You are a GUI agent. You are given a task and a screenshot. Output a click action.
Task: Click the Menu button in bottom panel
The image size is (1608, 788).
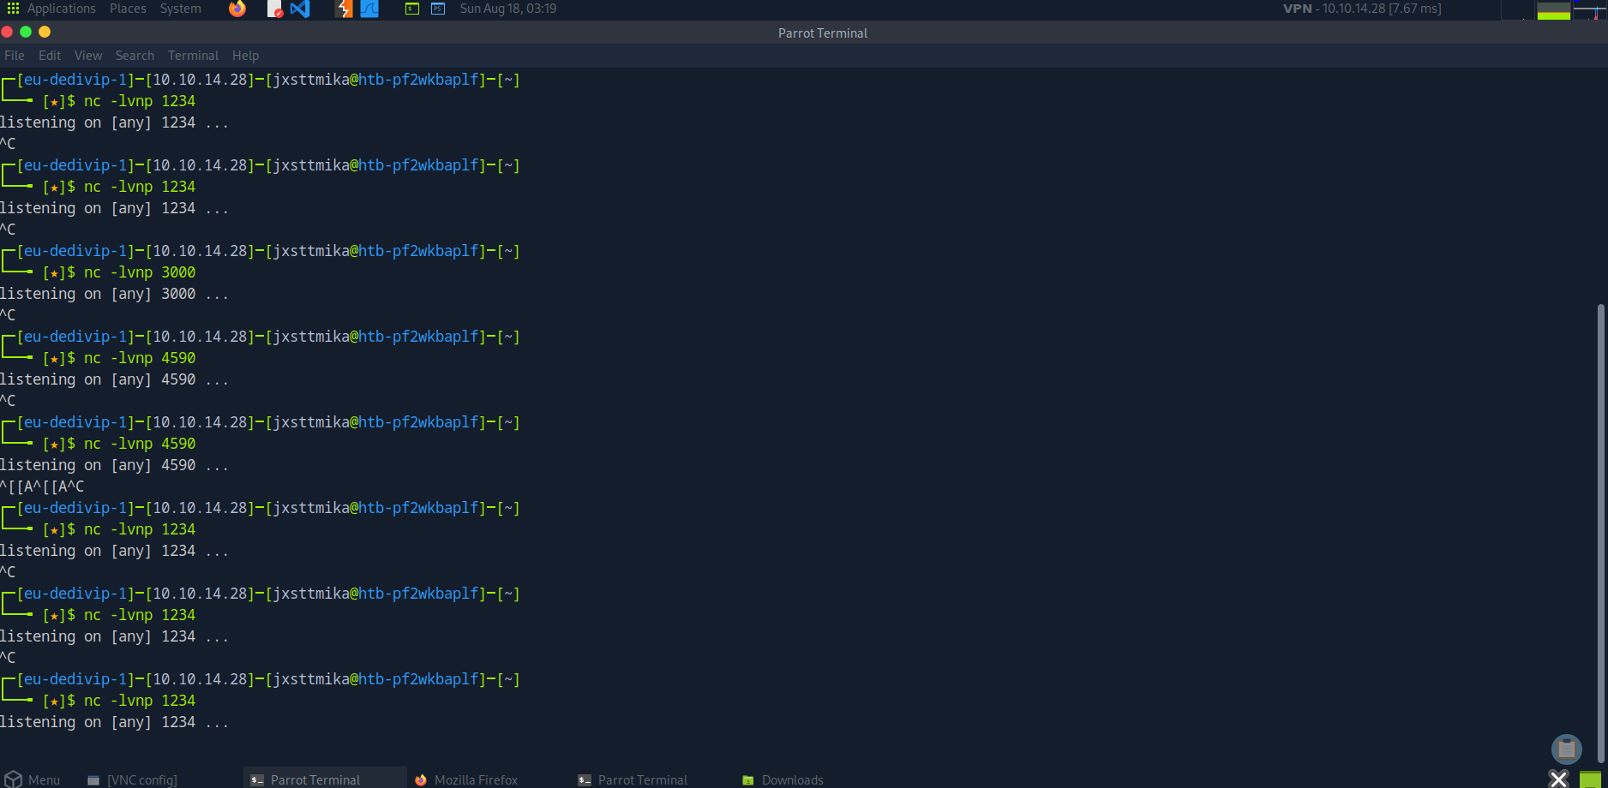coord(33,779)
